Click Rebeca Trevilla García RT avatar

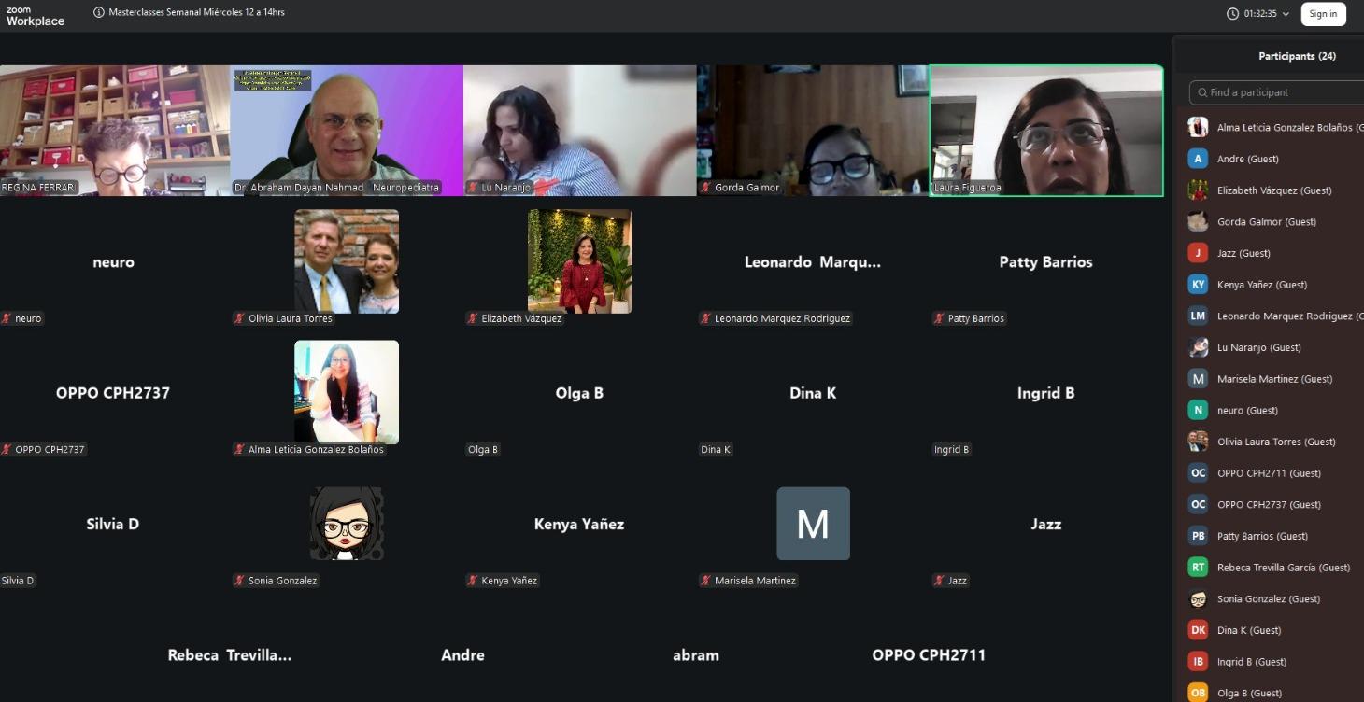click(x=1198, y=567)
